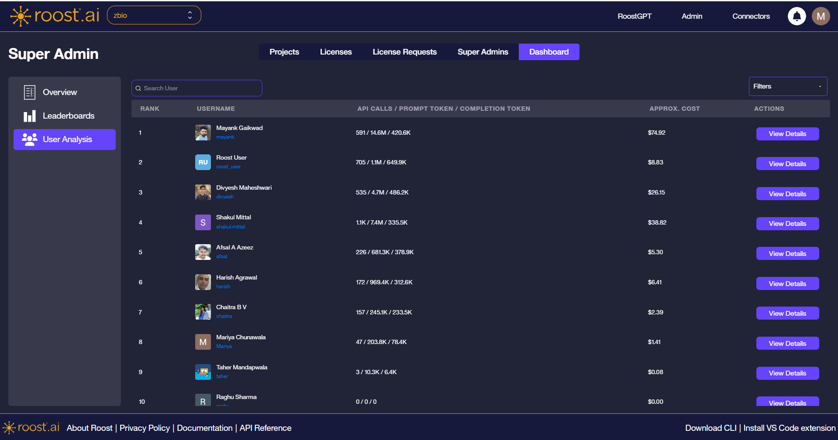Click the search magnifier icon in Search User

138,88
